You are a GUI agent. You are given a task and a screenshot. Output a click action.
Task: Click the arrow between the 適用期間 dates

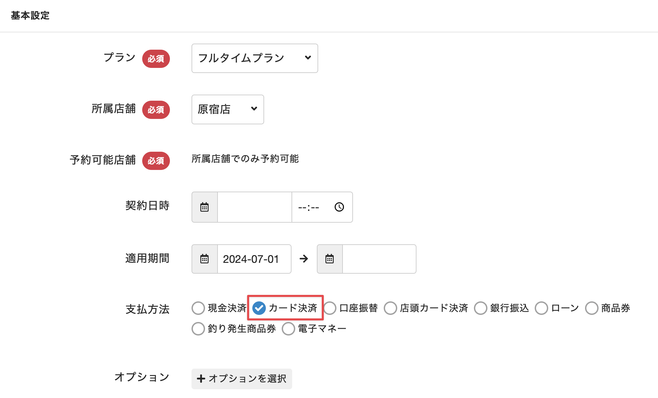(304, 259)
